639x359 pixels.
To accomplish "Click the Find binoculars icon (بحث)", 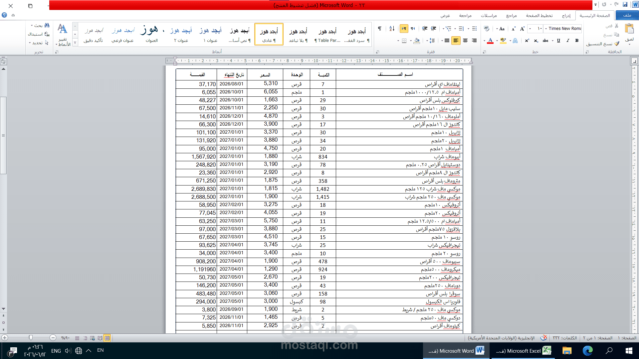I will tap(47, 25).
